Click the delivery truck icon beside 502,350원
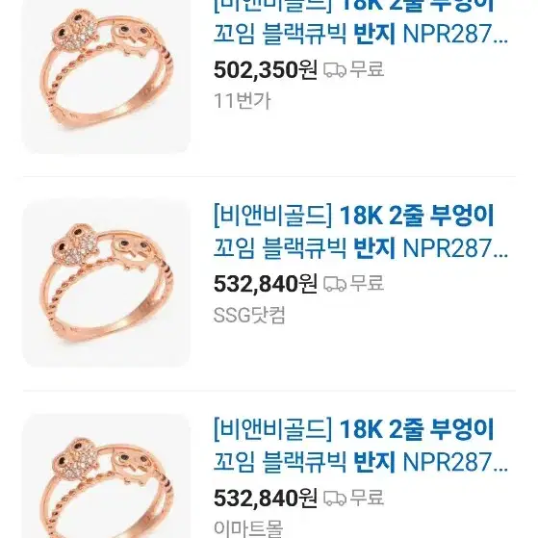Image resolution: width=538 pixels, height=538 pixels. 335,70
